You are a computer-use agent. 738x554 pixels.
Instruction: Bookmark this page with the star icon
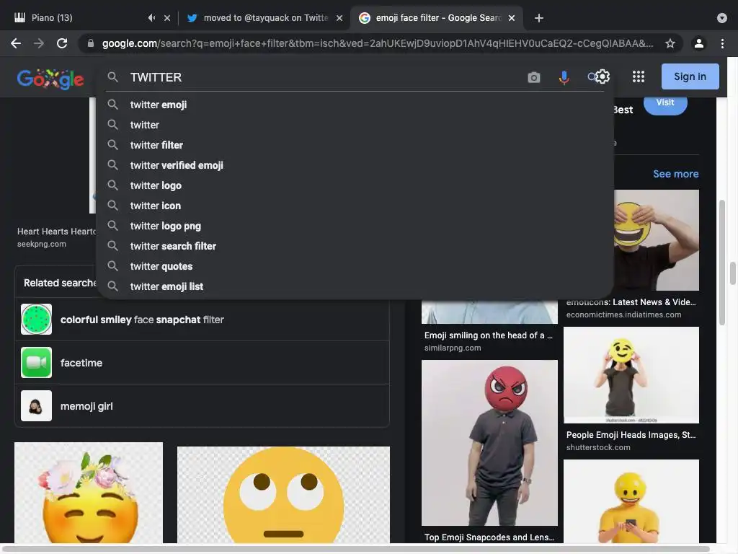point(670,43)
